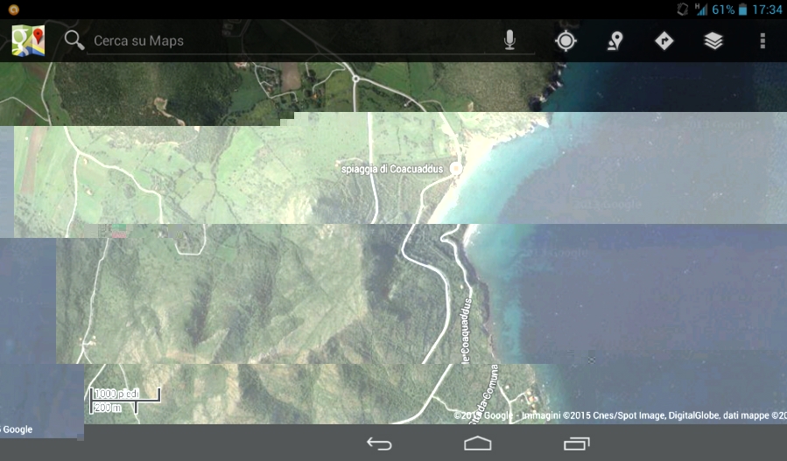Tap the 'spiaggia di Coacuaddus' label
The height and width of the screenshot is (461, 787).
(392, 169)
